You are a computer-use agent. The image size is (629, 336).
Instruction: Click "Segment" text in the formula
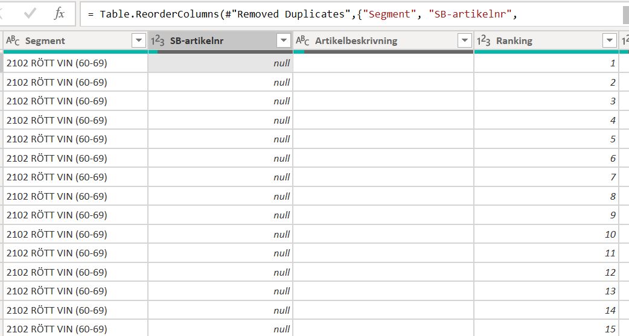click(x=389, y=14)
